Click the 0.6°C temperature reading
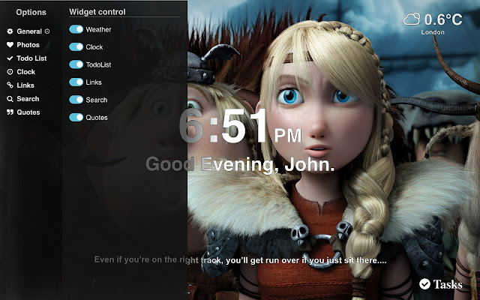 (443, 19)
